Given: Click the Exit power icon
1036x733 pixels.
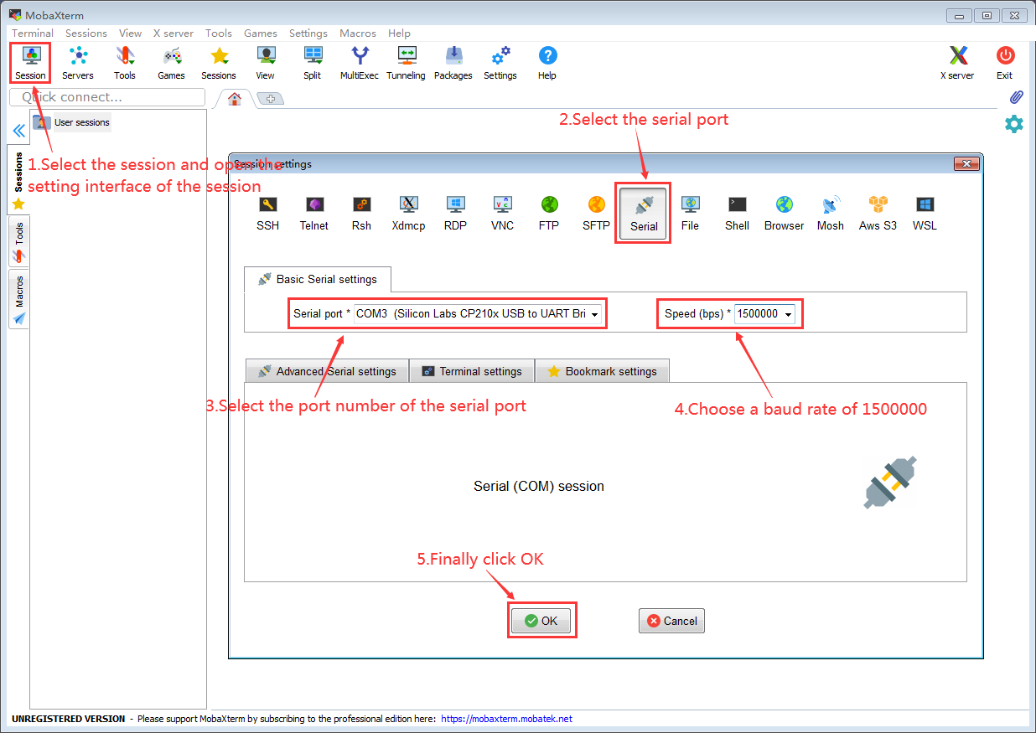Looking at the screenshot, I should coord(1005,63).
